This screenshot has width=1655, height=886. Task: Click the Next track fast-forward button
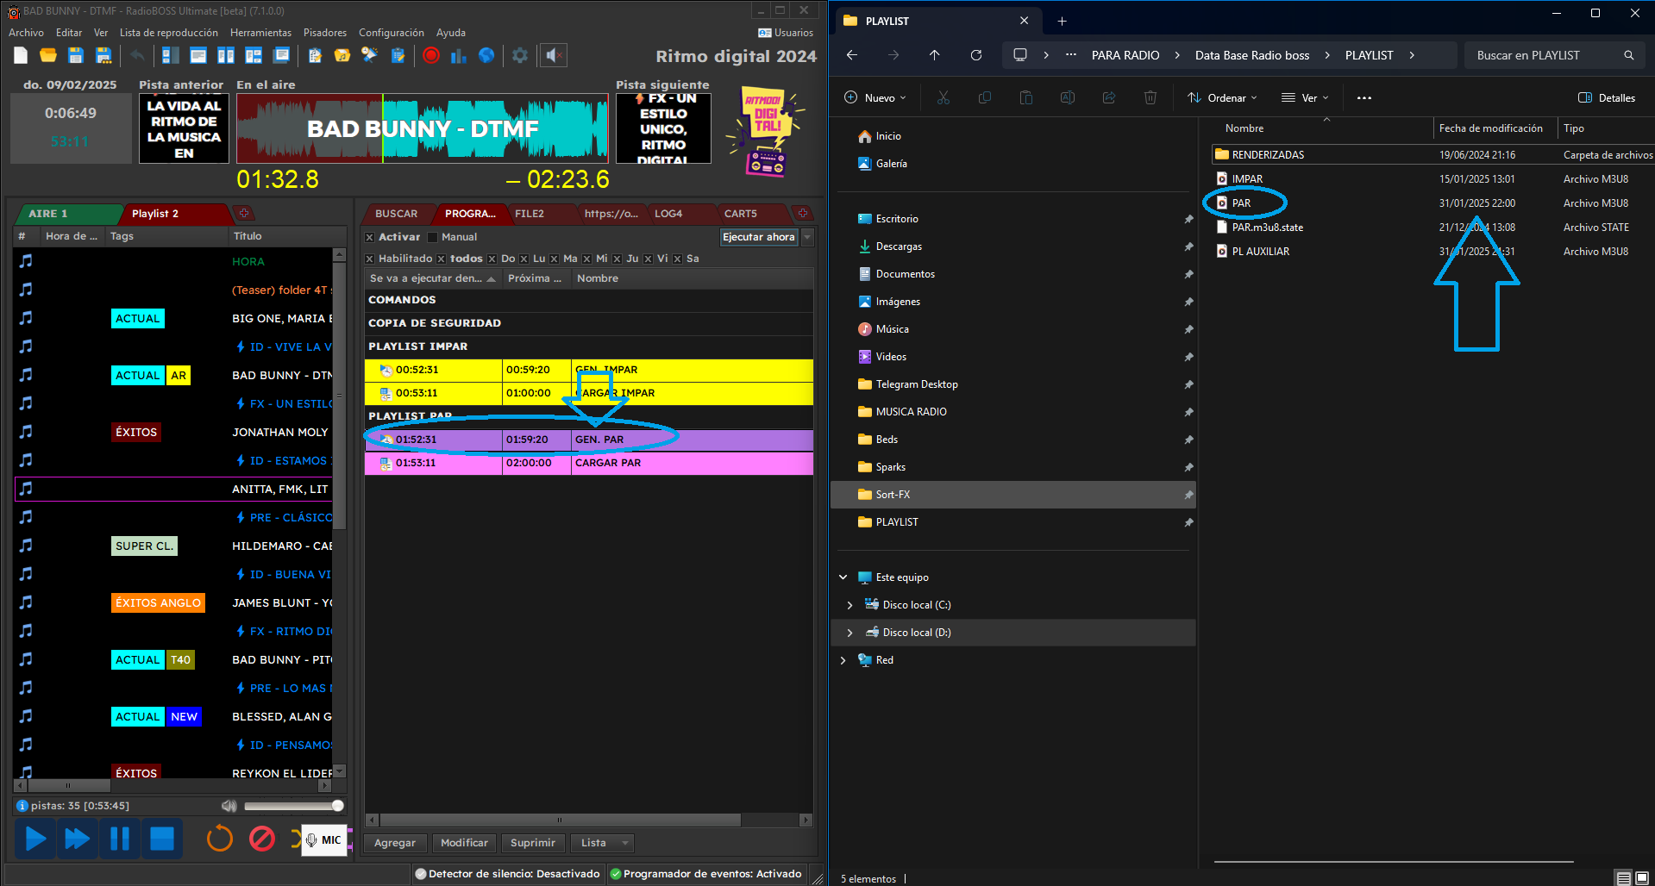click(78, 839)
